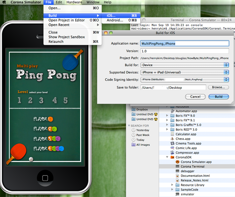Open the Build for dropdown
The width and height of the screenshot is (235, 197).
(x=185, y=65)
